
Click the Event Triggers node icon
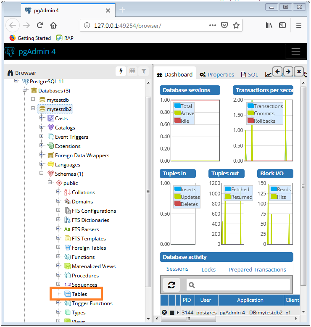pyautogui.click(x=51, y=137)
